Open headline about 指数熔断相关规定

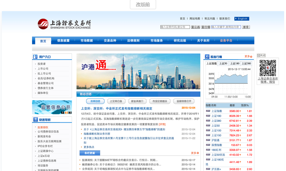[116, 108]
